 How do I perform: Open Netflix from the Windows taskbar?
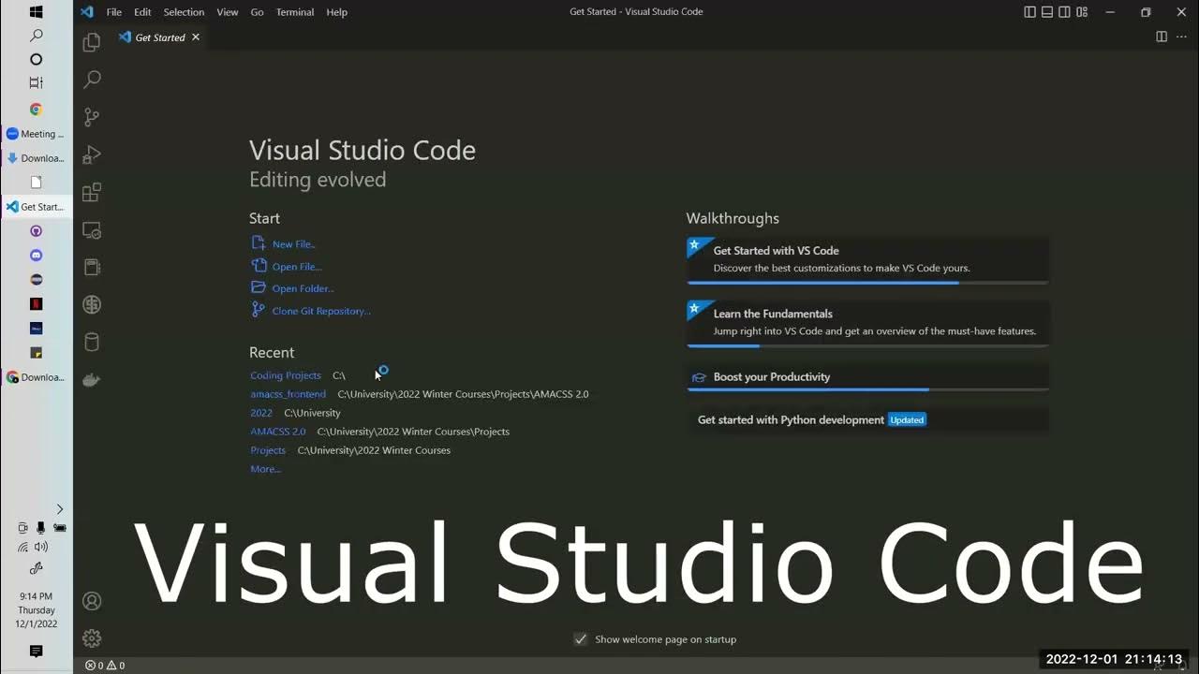point(36,304)
